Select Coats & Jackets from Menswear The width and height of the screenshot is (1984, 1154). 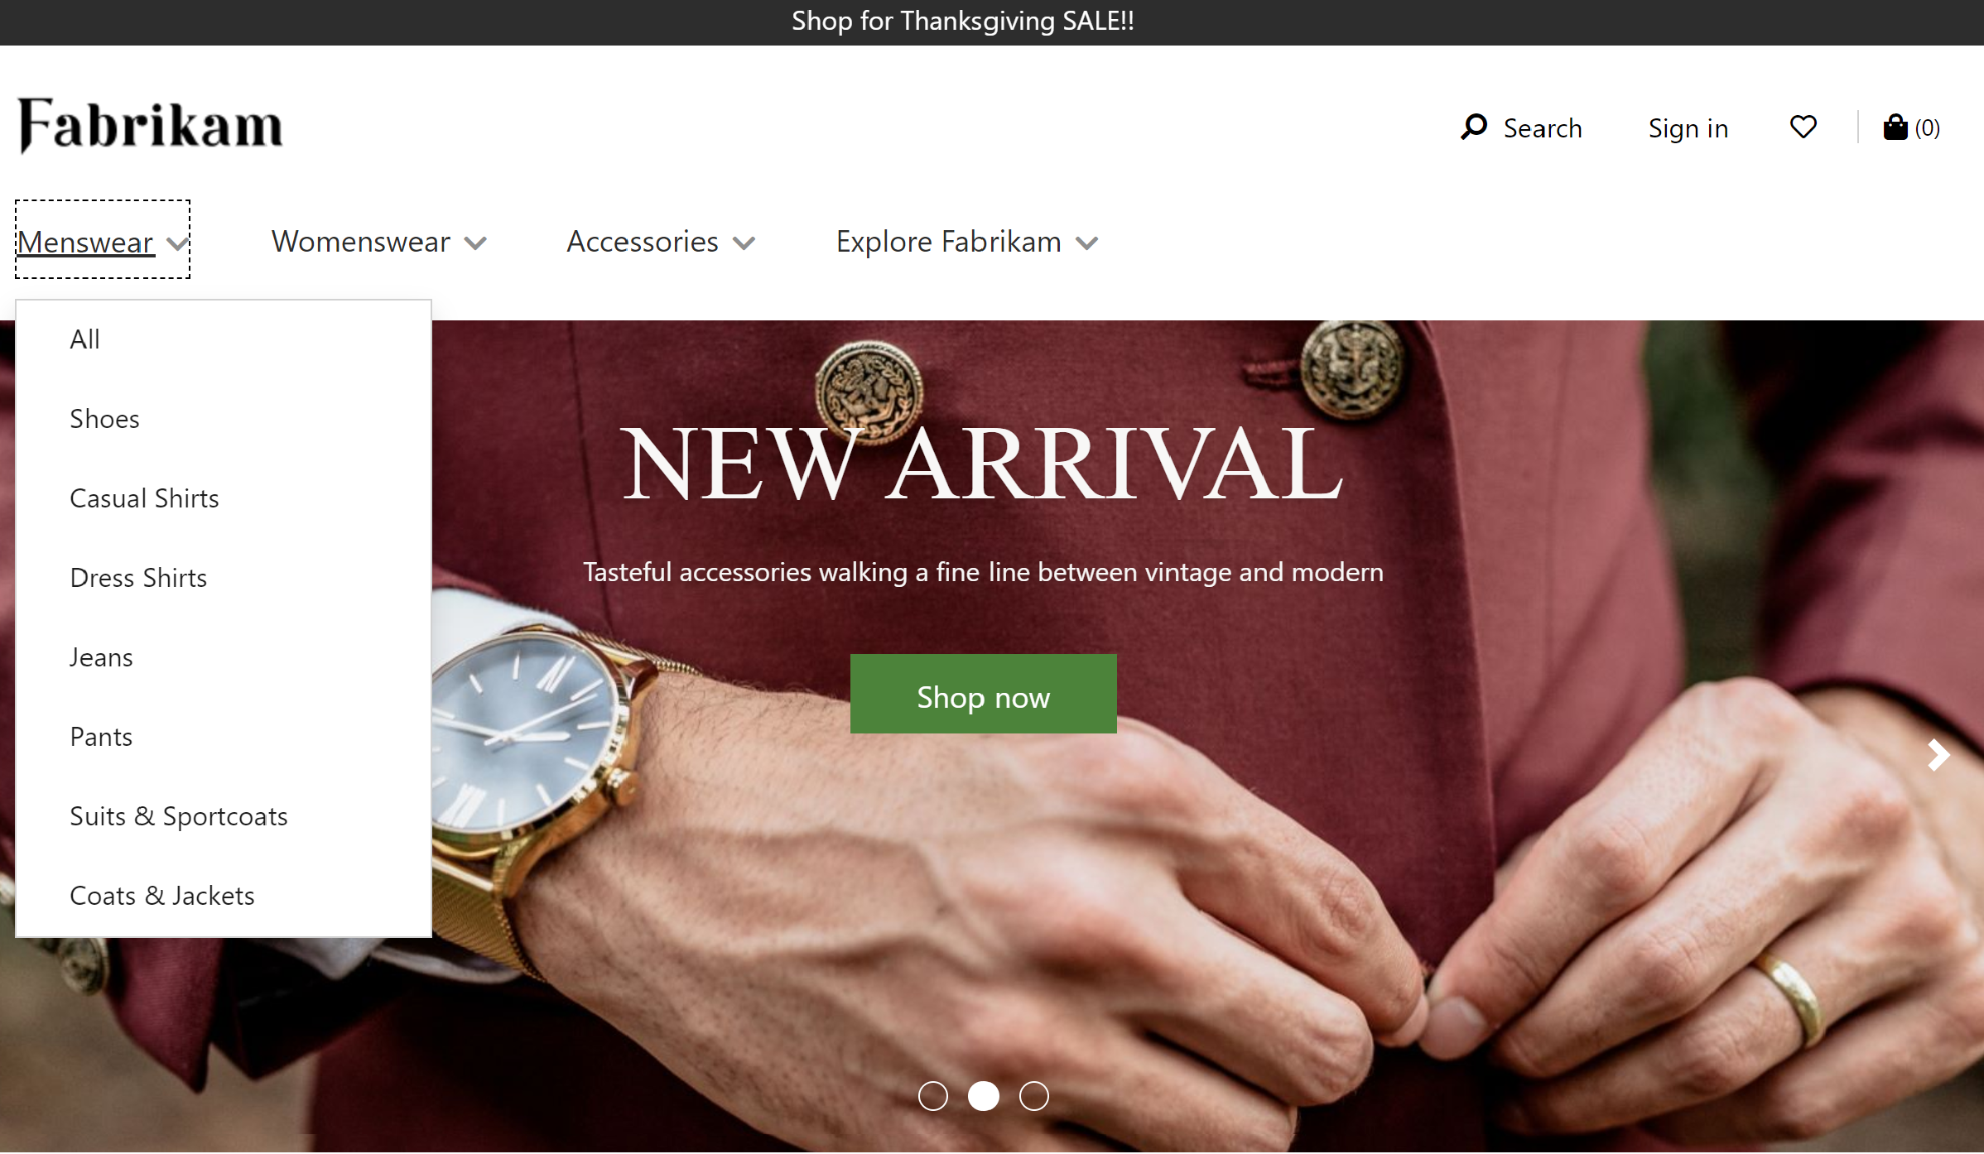(161, 894)
